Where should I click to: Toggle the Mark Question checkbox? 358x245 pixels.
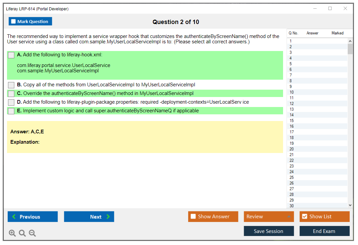pyautogui.click(x=14, y=22)
